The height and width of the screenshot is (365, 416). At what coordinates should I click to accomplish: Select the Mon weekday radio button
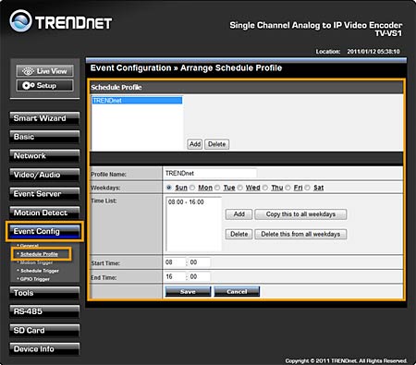192,188
